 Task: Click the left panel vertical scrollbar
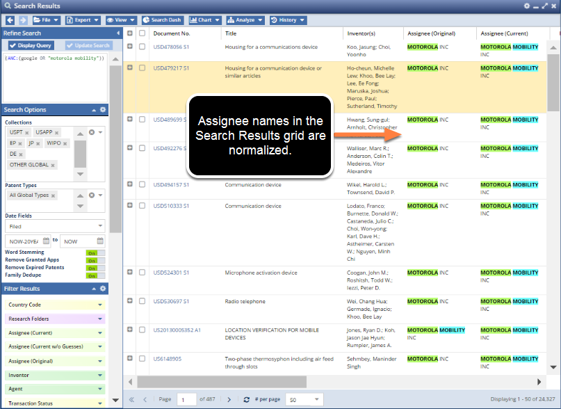[x=115, y=149]
